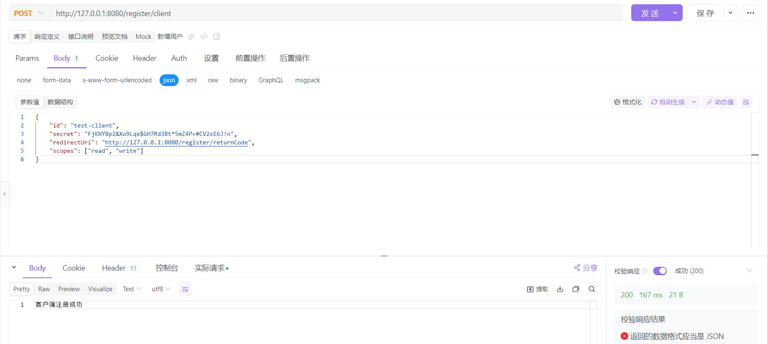Screen dimensions: 768x344
Task: Switch to the response Header 11 tab
Action: [x=119, y=268]
